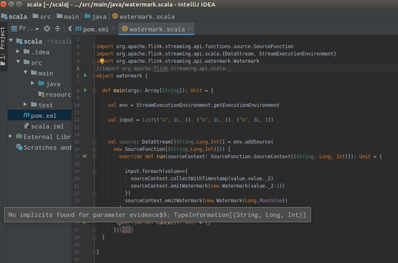Select the watermark.scala editor tab
Screen dimensions: 398x263
[x=157, y=29]
